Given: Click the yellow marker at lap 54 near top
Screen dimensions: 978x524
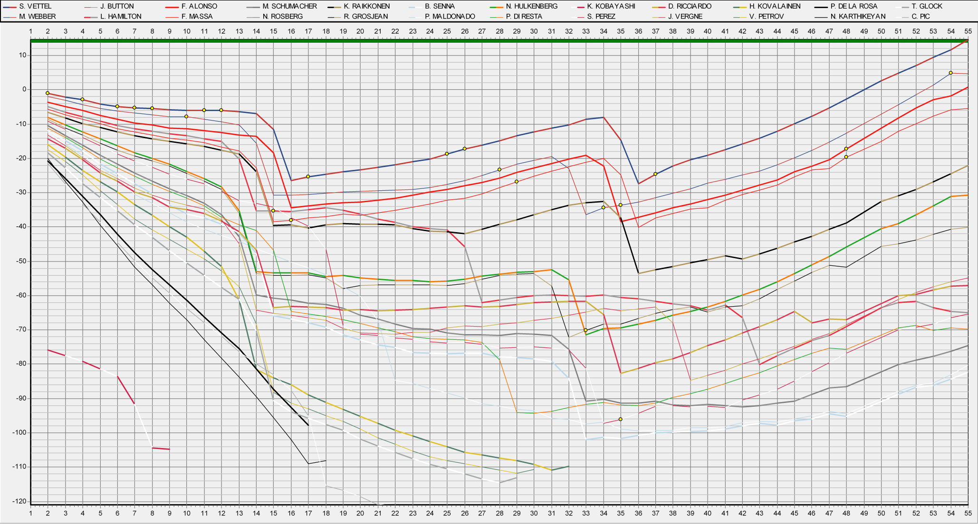Looking at the screenshot, I should (950, 73).
